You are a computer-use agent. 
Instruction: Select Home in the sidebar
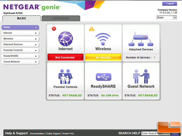pyautogui.click(x=20, y=27)
